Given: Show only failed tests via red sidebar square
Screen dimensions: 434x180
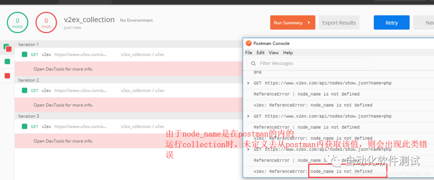Looking at the screenshot, I should click(x=8, y=76).
